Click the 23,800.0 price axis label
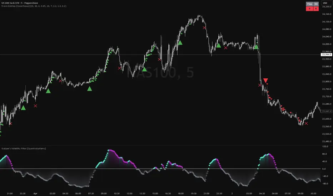This screenshot has width=333, height=196. pos(327,82)
